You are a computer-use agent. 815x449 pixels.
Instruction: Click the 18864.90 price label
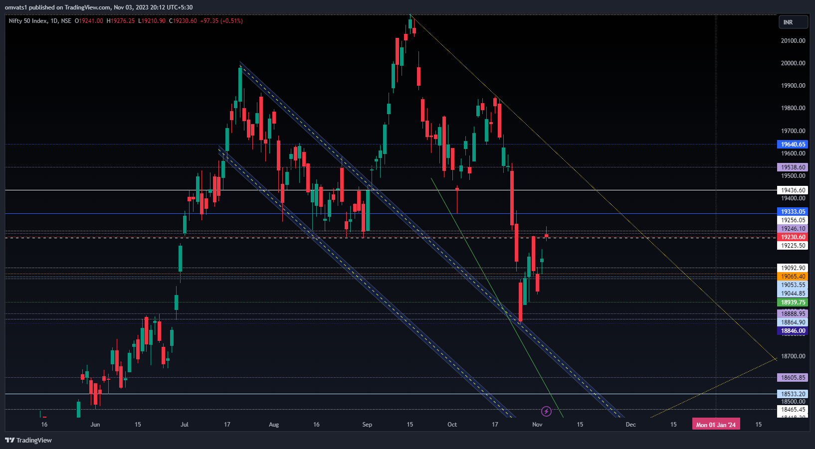coord(793,322)
